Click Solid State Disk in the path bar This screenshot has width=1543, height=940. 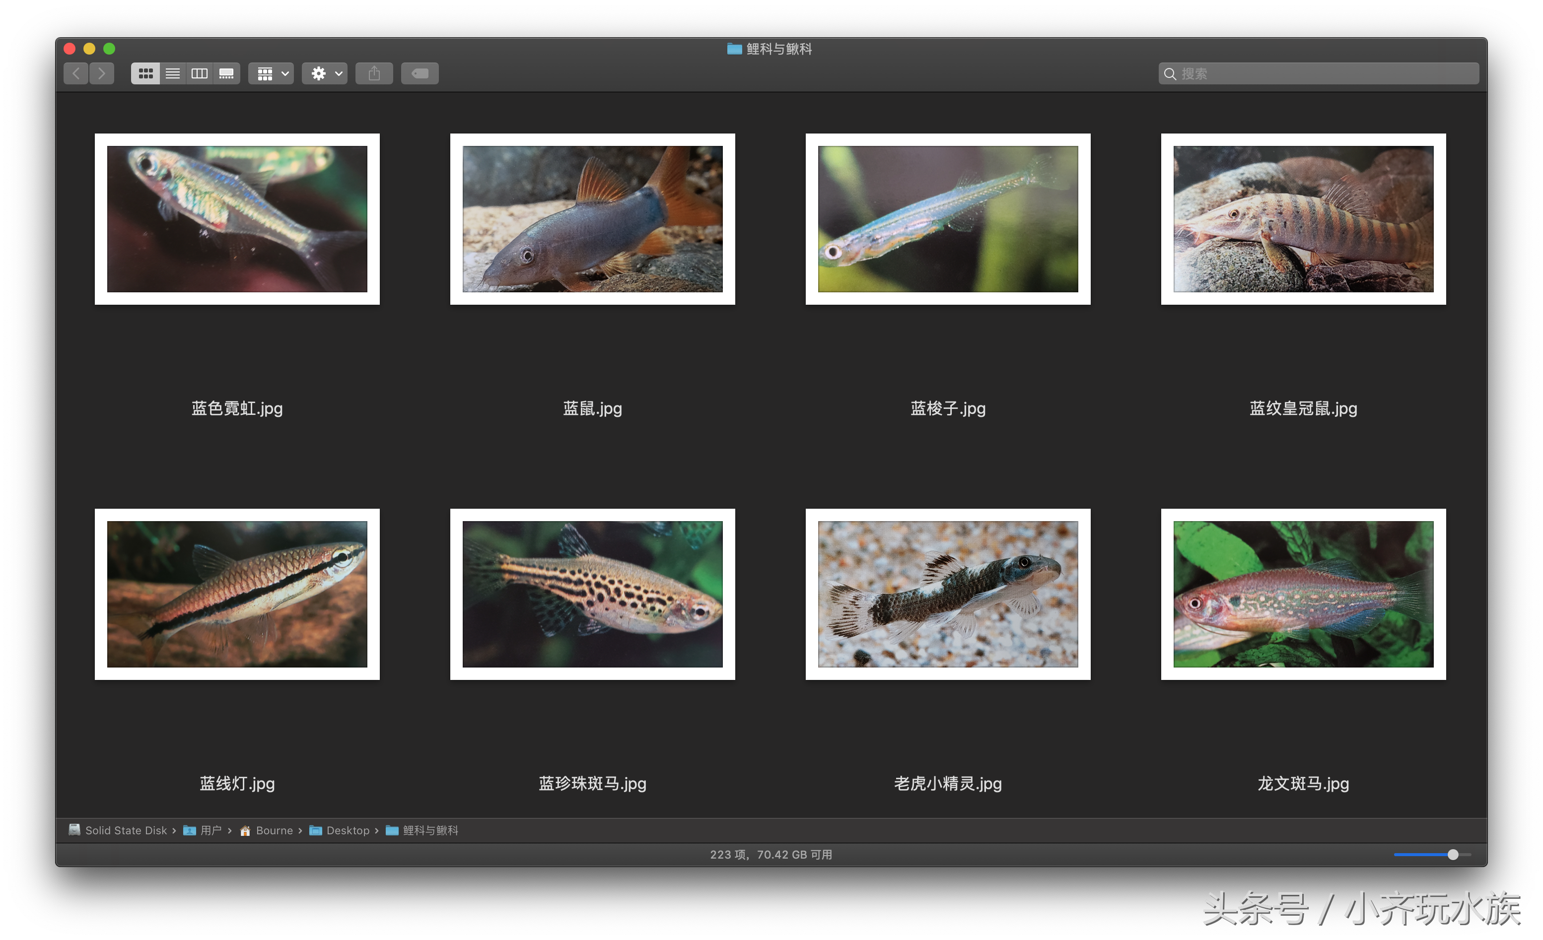[118, 830]
